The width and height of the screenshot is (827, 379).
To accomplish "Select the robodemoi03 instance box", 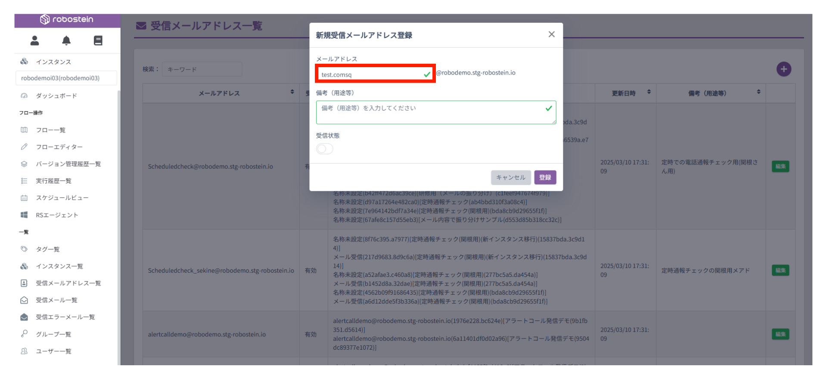I will [x=66, y=78].
